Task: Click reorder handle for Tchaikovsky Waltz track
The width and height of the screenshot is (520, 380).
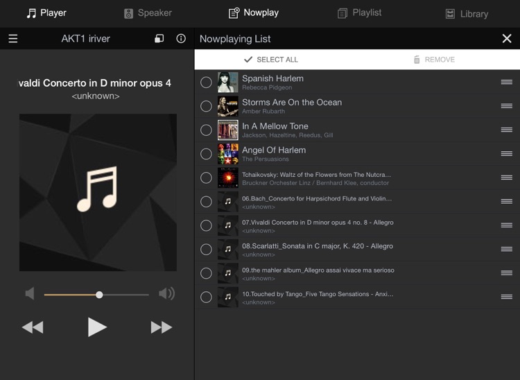Action: coord(506,178)
